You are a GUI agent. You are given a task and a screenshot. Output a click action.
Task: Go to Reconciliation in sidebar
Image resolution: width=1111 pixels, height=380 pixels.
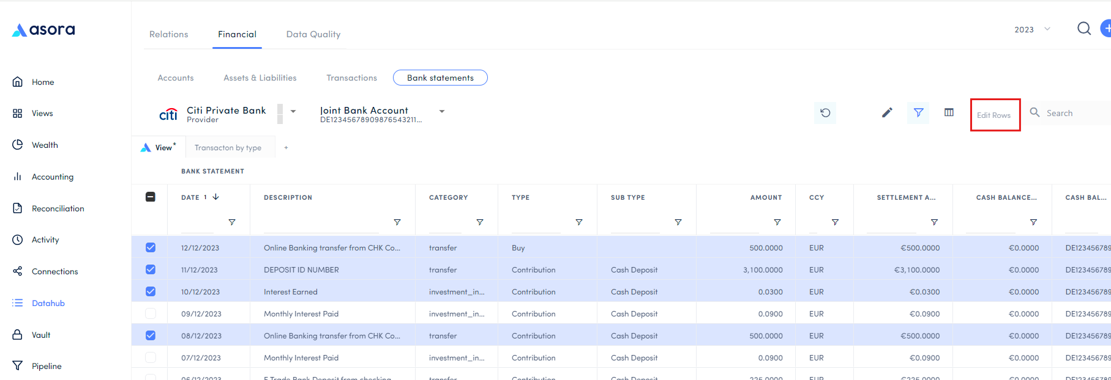(58, 208)
